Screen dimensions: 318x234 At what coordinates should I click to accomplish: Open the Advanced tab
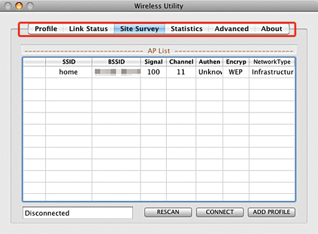click(232, 29)
